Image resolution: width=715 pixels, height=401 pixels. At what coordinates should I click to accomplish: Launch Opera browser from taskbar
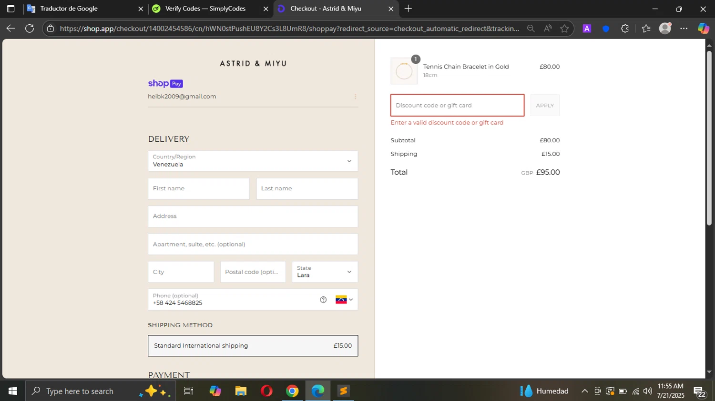click(x=266, y=391)
